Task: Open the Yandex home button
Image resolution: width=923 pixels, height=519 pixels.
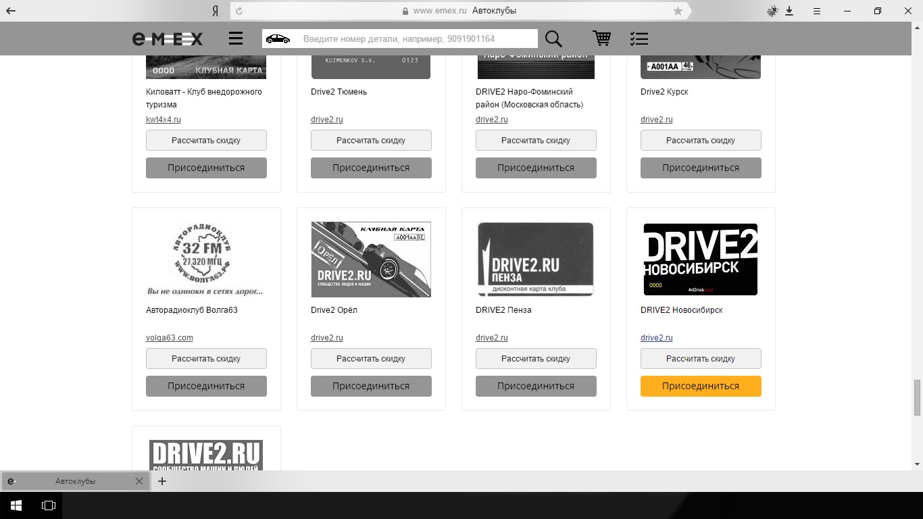Action: [x=215, y=11]
